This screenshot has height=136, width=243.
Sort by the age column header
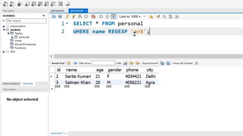coord(100,70)
